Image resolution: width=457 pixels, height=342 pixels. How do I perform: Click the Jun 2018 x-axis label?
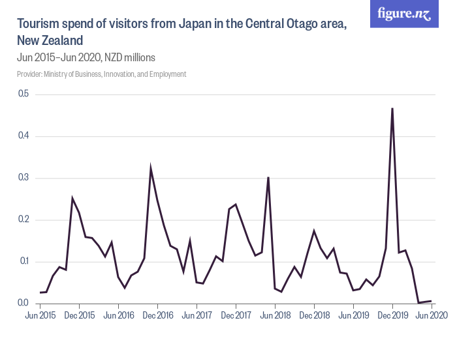click(x=275, y=315)
